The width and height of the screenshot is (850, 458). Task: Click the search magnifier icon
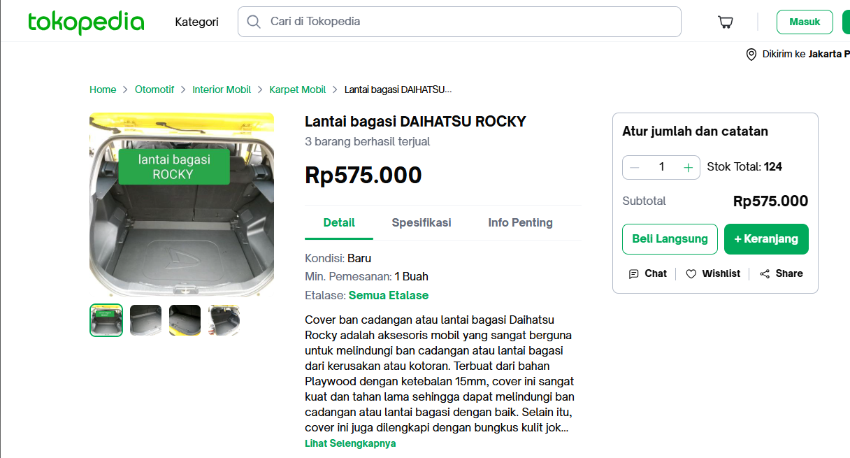click(254, 22)
